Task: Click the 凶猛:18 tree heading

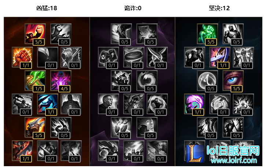Action: coord(47,8)
